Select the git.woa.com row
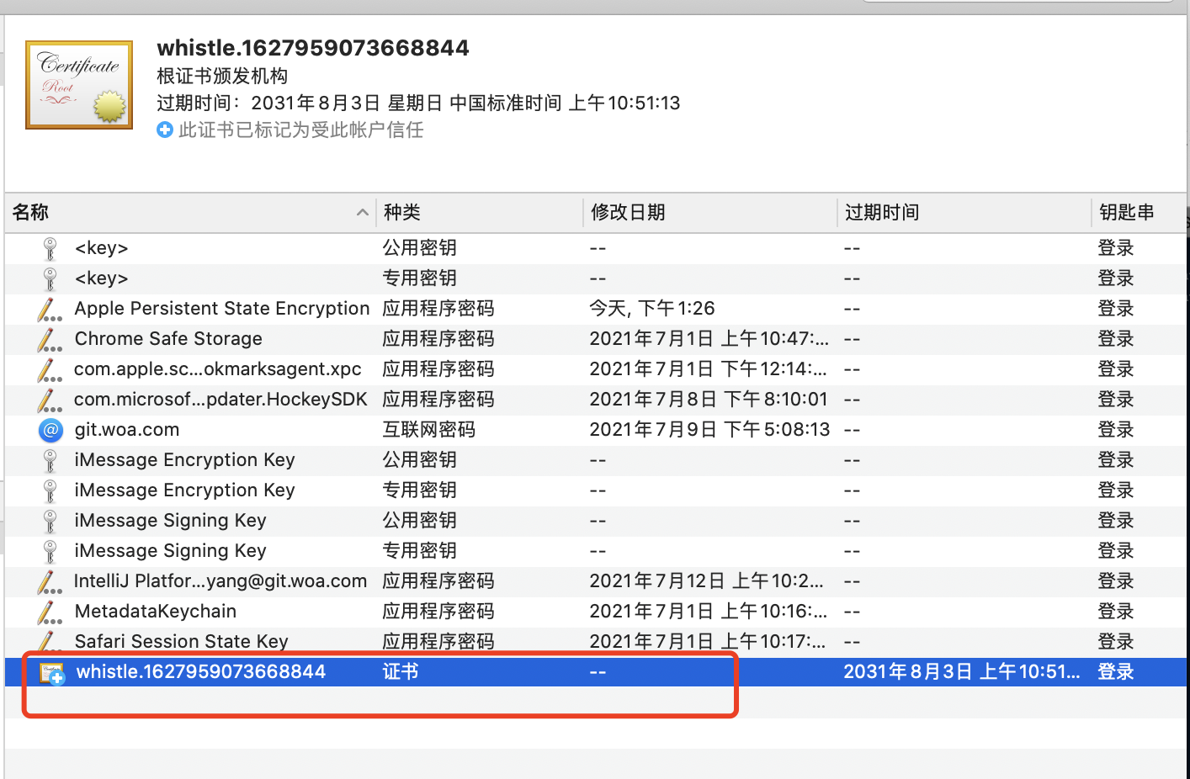This screenshot has height=779, width=1190. pyautogui.click(x=596, y=430)
